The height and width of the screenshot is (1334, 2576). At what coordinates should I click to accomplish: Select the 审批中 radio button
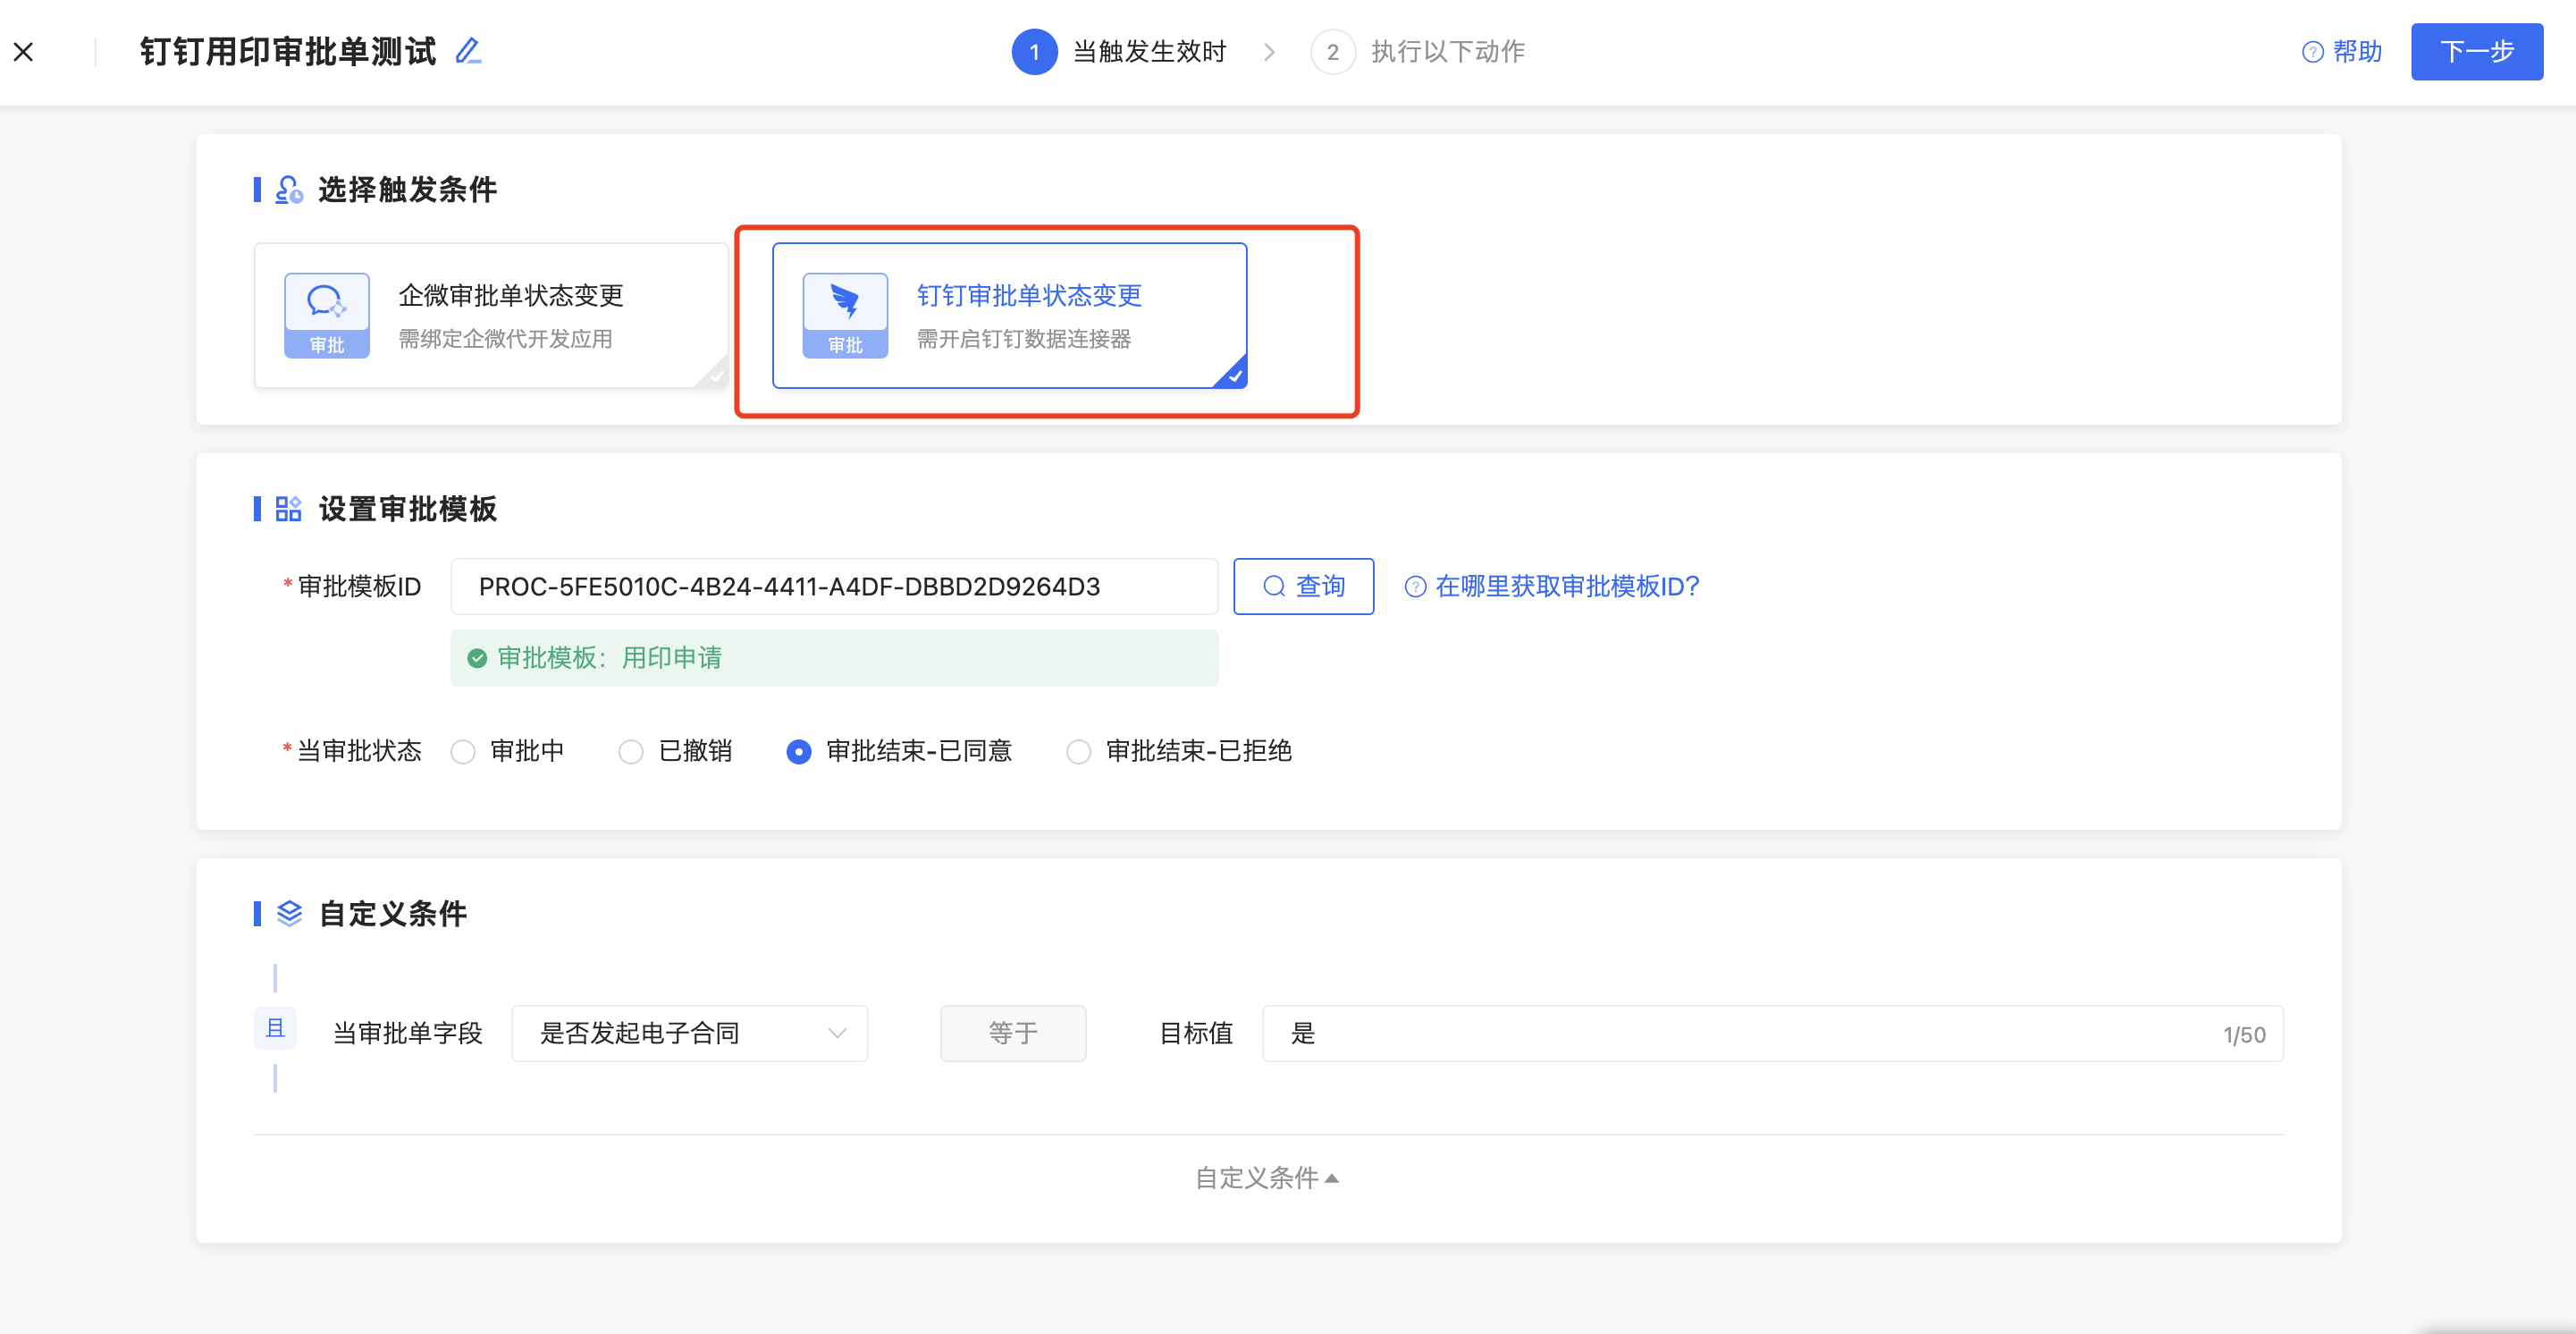pos(463,752)
